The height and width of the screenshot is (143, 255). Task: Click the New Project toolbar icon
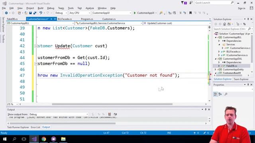pyautogui.click(x=20, y=13)
